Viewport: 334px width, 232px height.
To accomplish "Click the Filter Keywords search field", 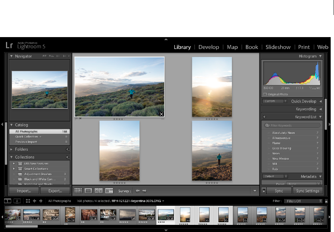I will [x=292, y=126].
